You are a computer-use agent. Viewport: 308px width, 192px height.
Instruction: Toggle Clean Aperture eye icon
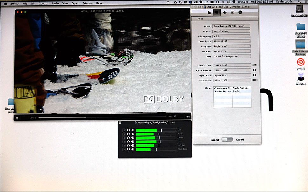coord(254,70)
